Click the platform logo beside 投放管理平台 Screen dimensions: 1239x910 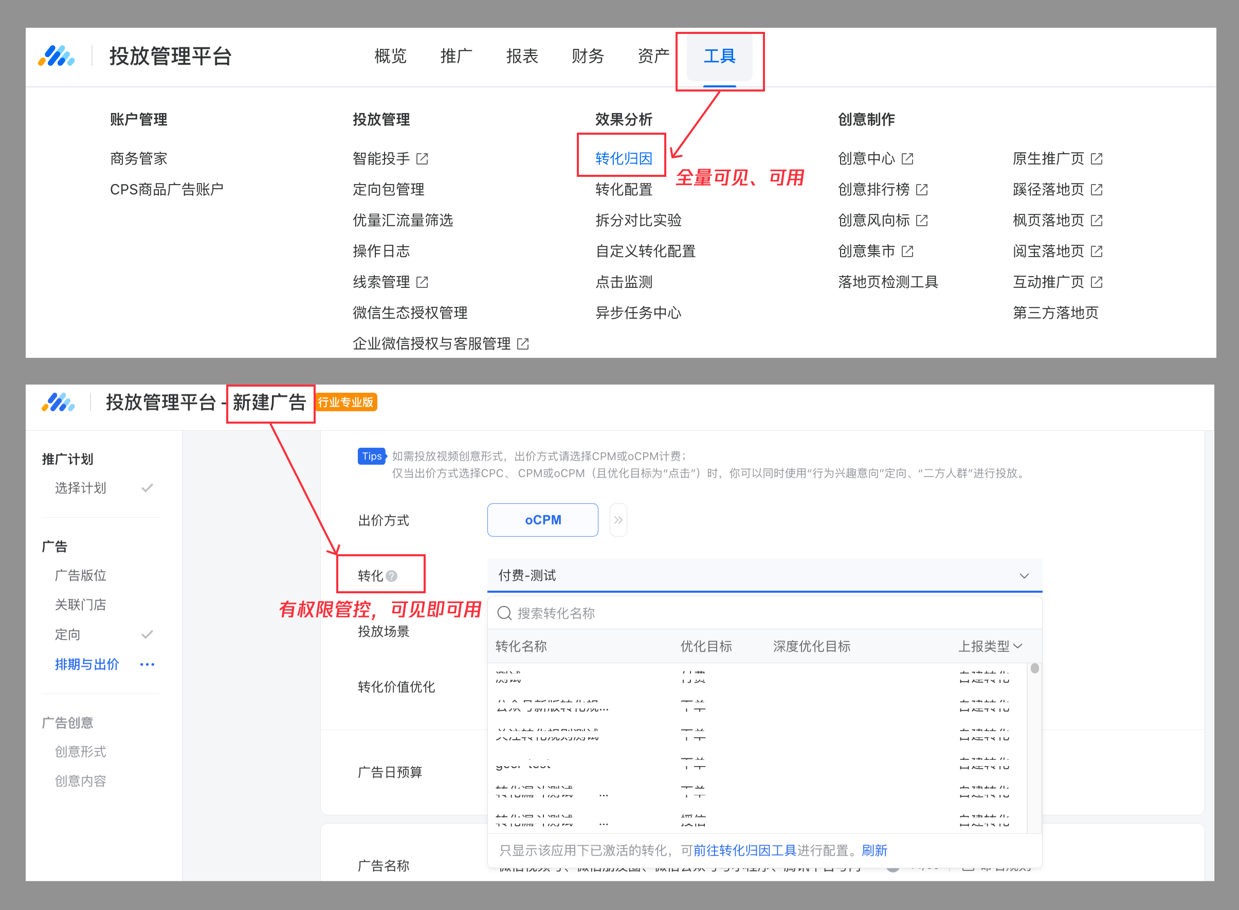tap(56, 56)
